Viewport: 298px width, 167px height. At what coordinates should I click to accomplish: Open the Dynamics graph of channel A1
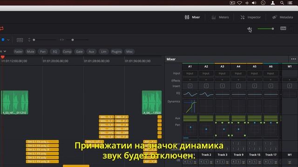coord(190,106)
